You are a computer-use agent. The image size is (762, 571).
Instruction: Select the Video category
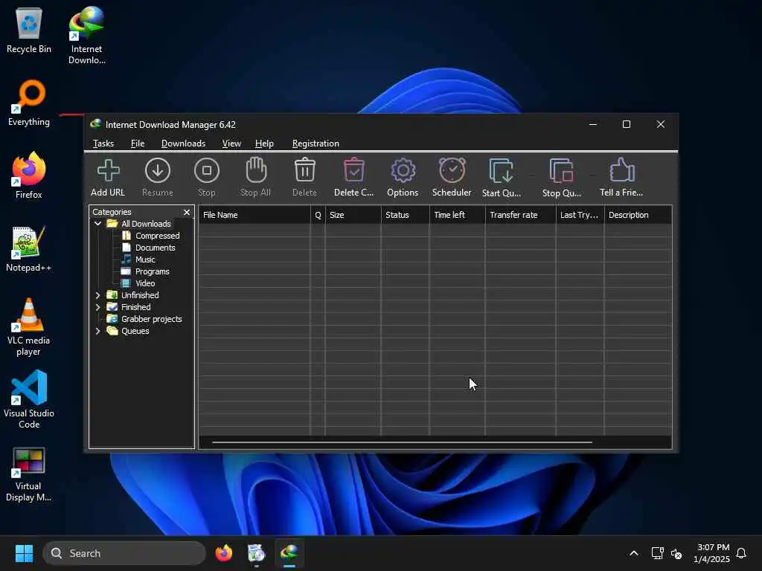click(145, 283)
